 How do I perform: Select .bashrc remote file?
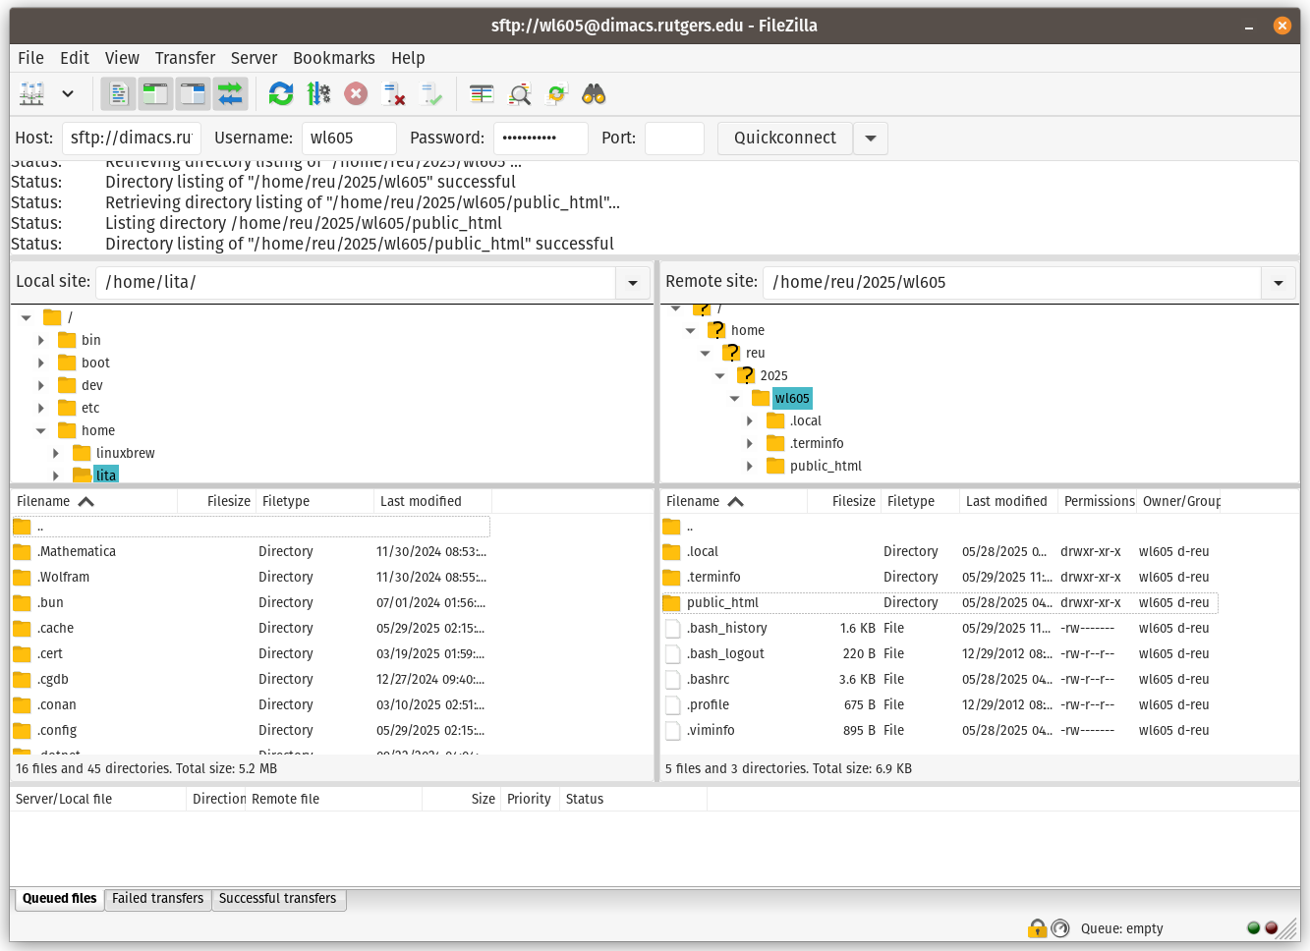(x=940, y=679)
